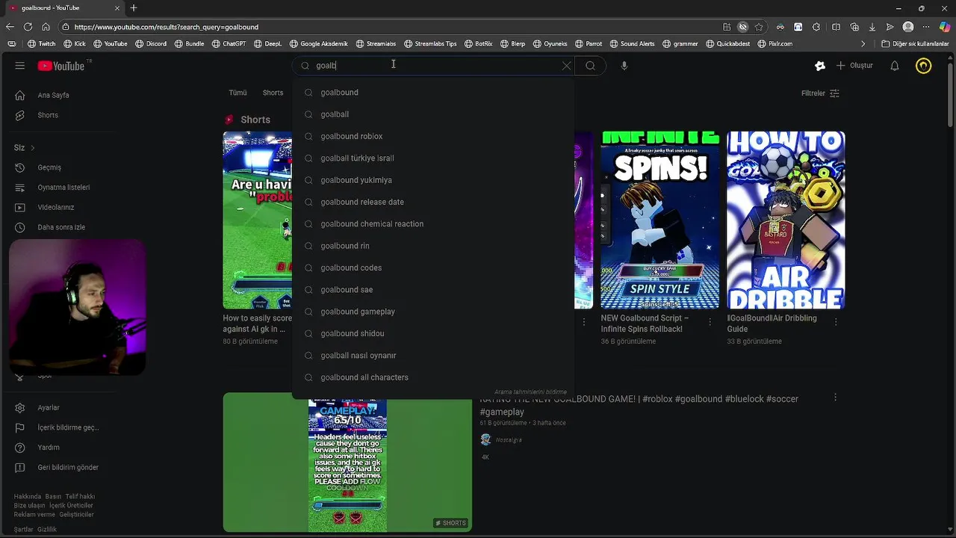Open the SPIN STYLE short thumbnail
This screenshot has width=956, height=538.
[x=660, y=220]
